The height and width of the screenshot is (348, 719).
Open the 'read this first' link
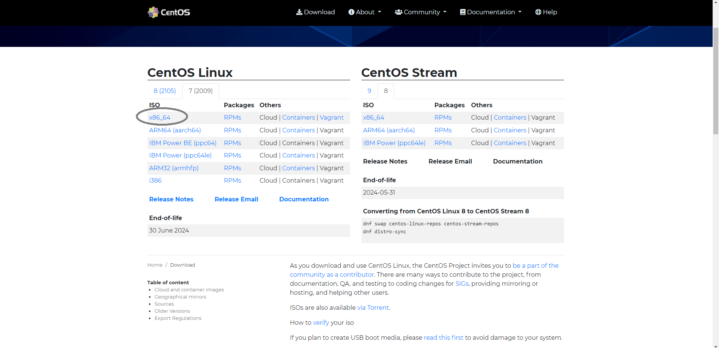[x=444, y=337]
